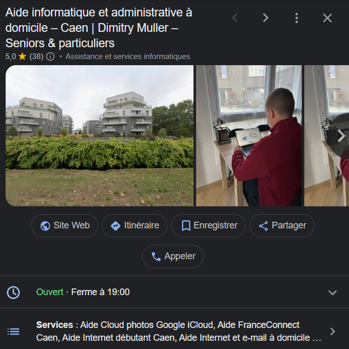Click the Ouvert opening status text
Viewport: 349px width, 349px height.
click(50, 292)
